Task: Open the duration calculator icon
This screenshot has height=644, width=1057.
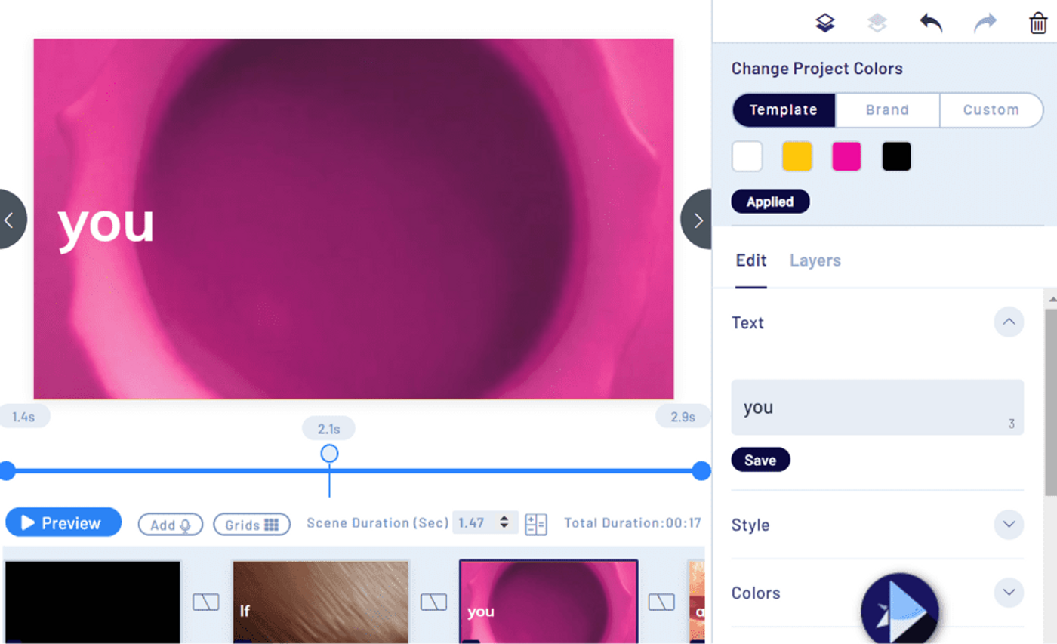Action: (535, 524)
